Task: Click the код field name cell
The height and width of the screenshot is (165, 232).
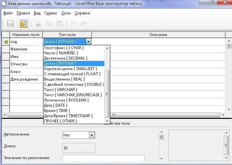Action: (x=26, y=42)
